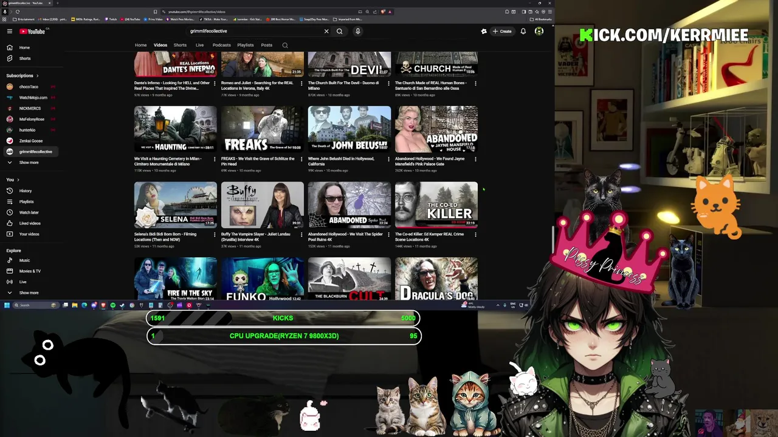Search within channel using magnifier icon

pos(285,45)
